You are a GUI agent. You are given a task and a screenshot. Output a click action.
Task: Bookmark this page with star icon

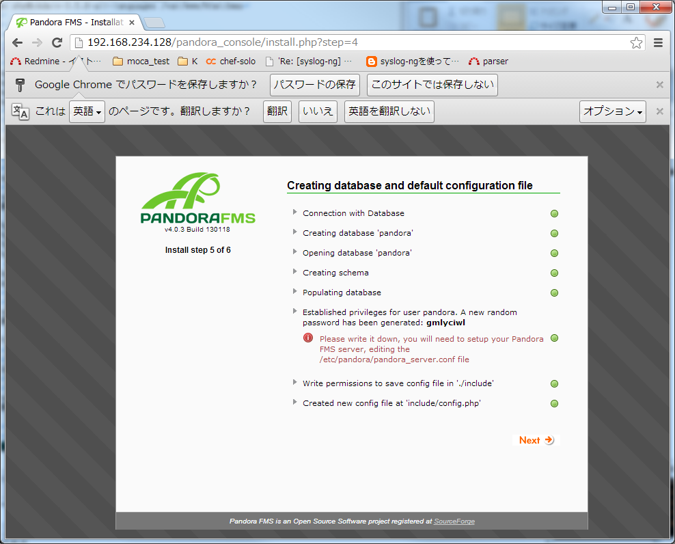click(636, 43)
